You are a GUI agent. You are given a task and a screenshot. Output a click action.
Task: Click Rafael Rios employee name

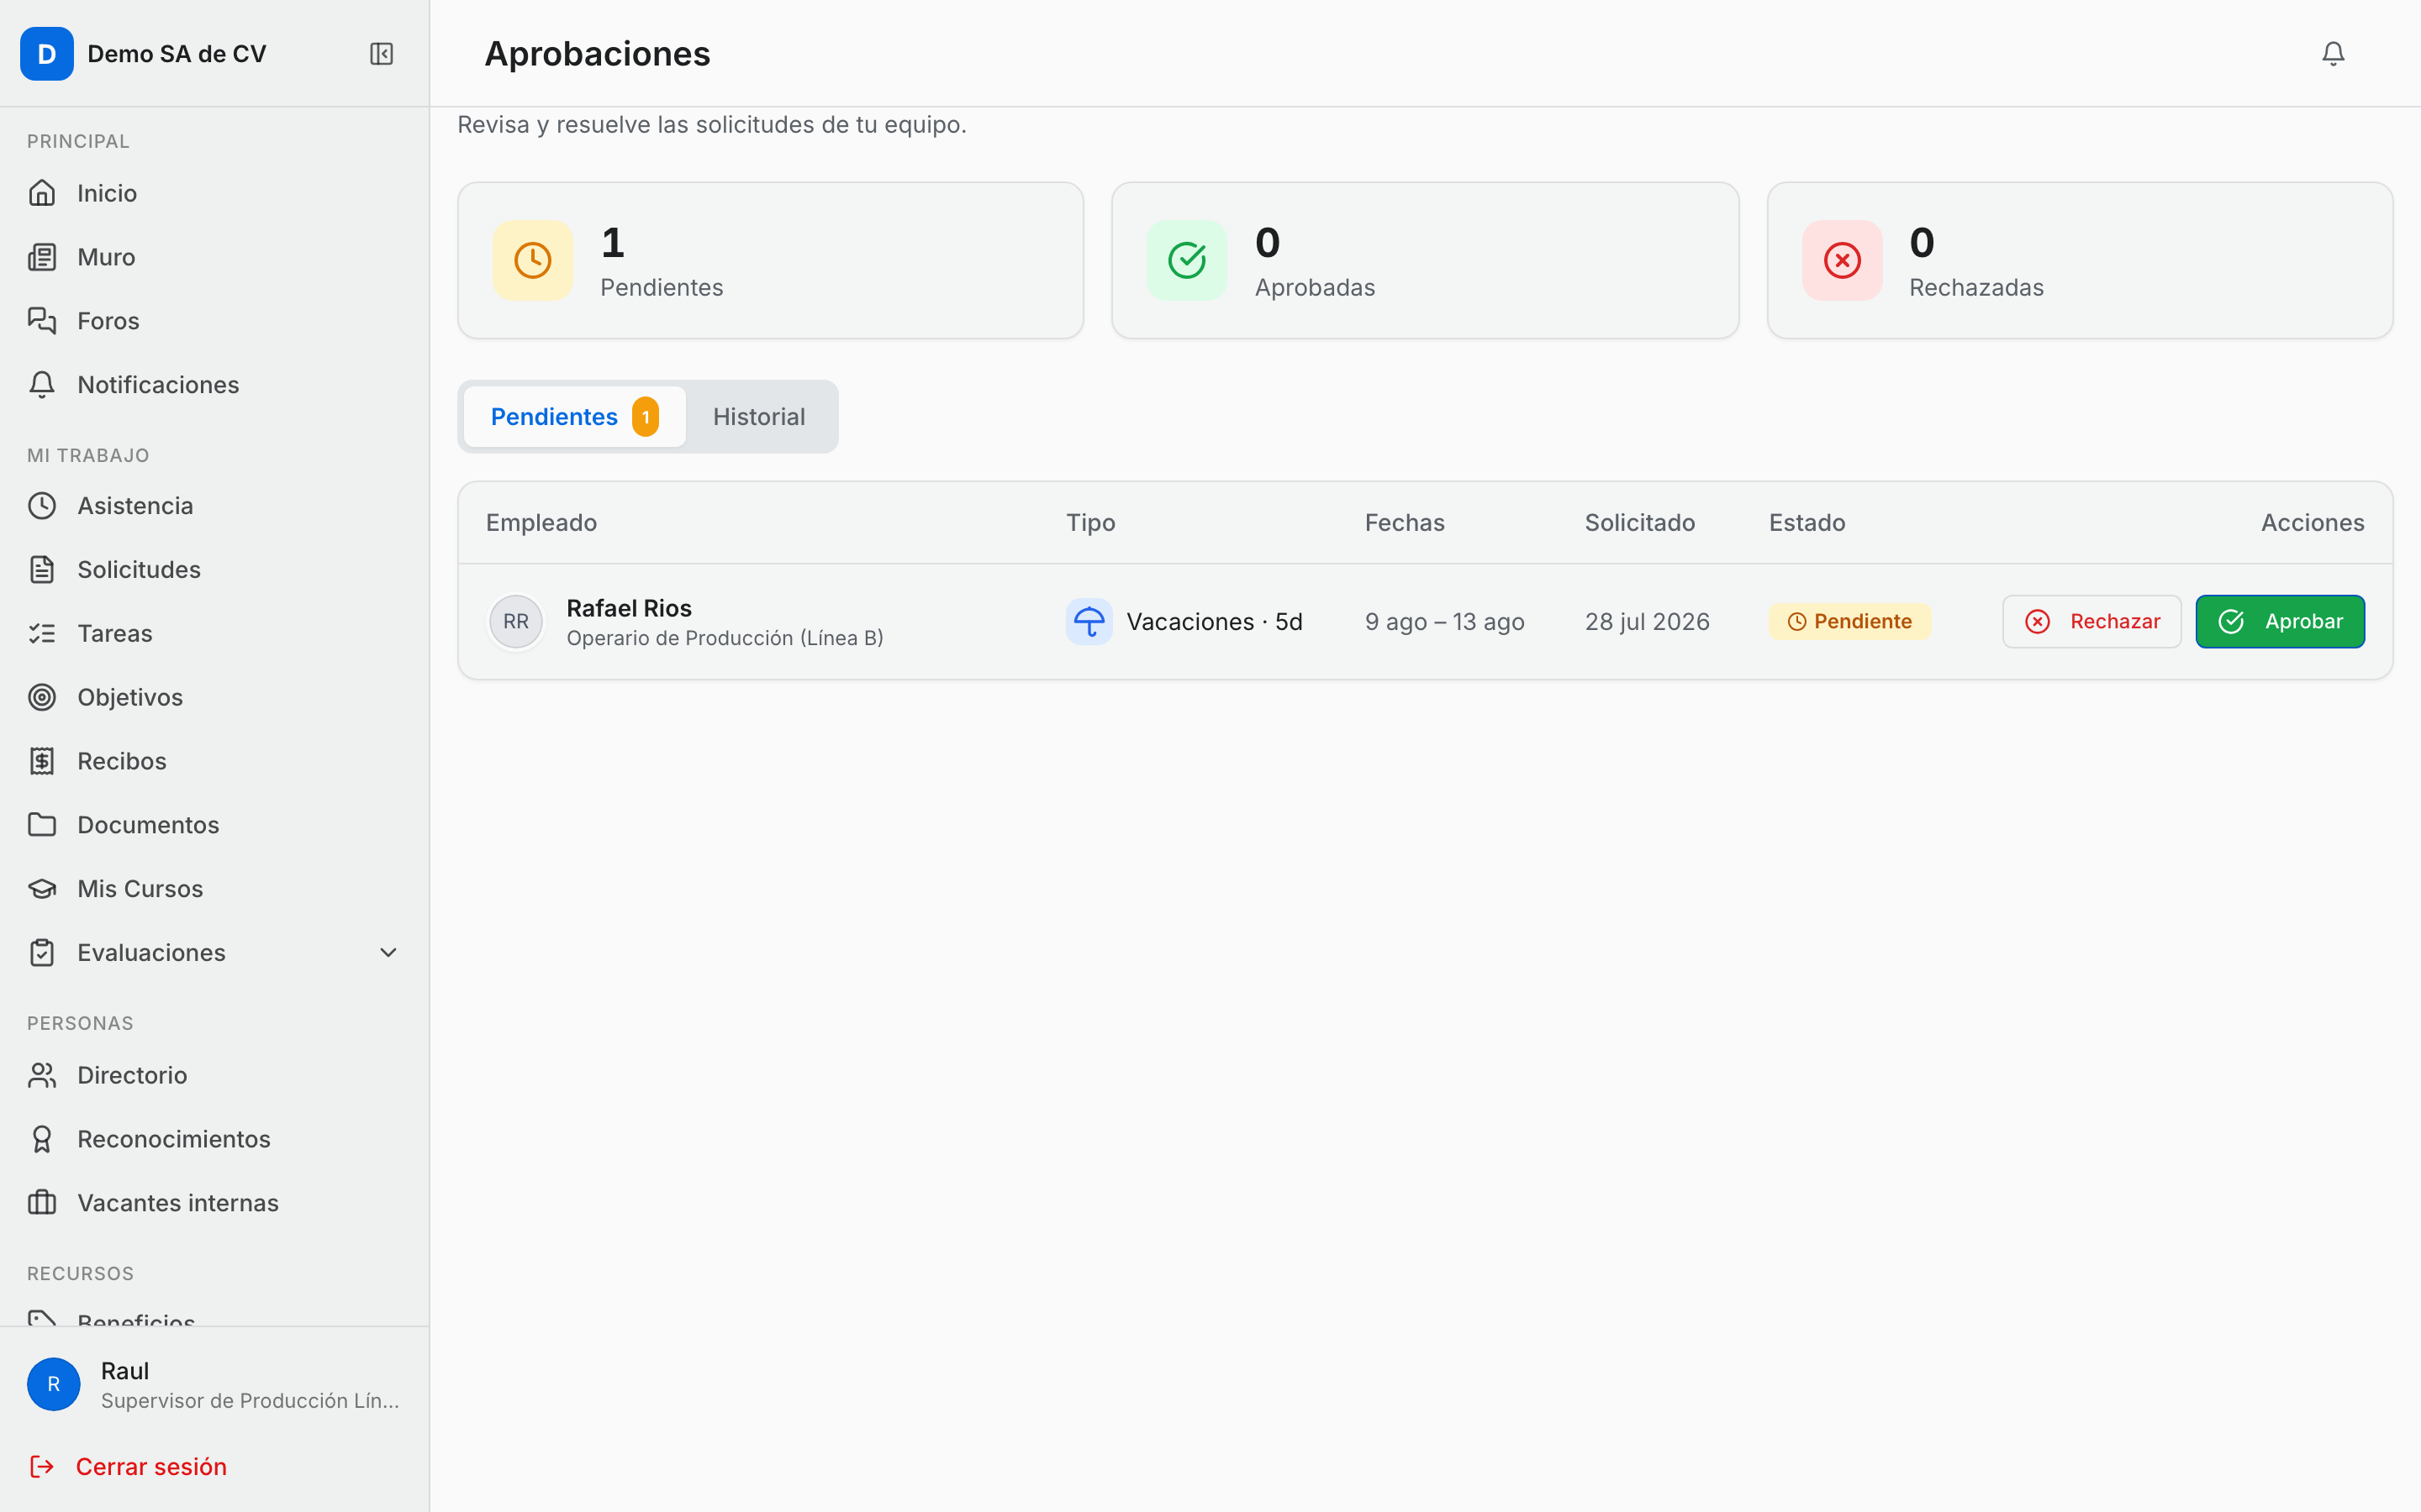(x=630, y=608)
